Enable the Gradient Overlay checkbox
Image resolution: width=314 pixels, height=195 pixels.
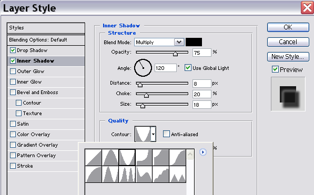[13, 145]
